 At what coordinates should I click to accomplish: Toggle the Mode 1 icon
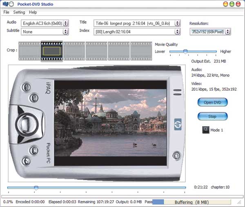click(206, 130)
